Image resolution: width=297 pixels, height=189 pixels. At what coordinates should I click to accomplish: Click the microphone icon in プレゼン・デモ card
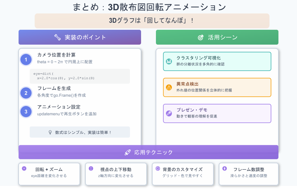(x=169, y=113)
